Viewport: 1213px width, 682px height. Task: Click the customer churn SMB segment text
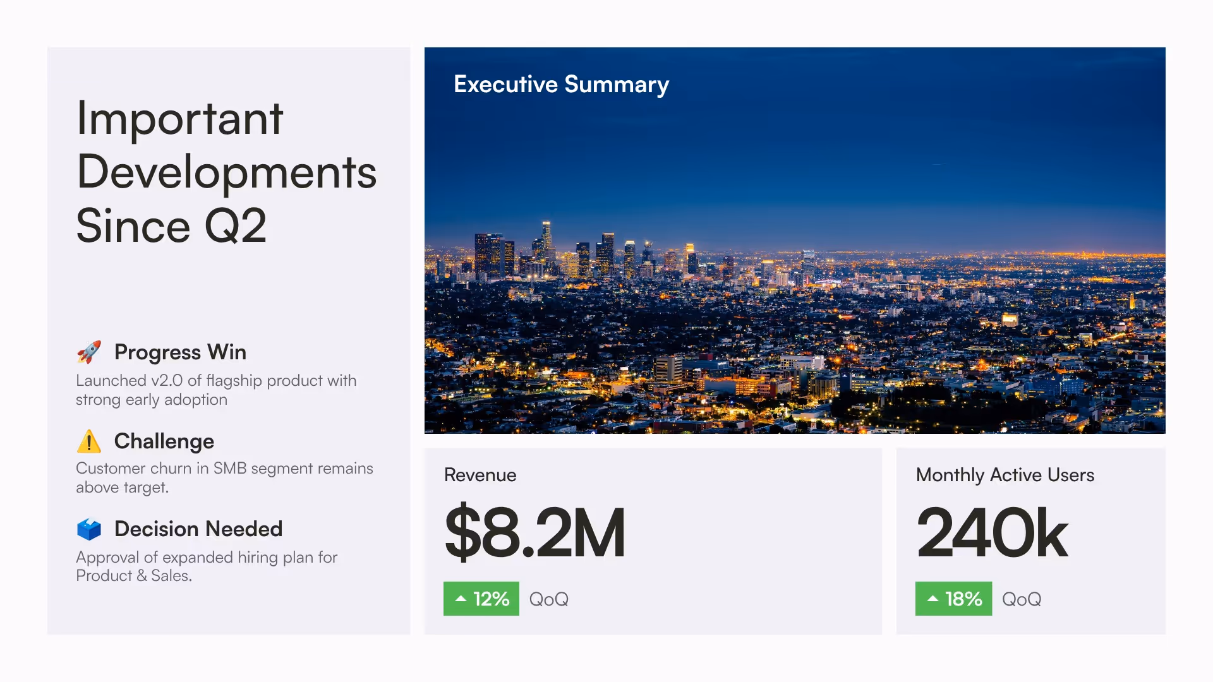(x=224, y=477)
